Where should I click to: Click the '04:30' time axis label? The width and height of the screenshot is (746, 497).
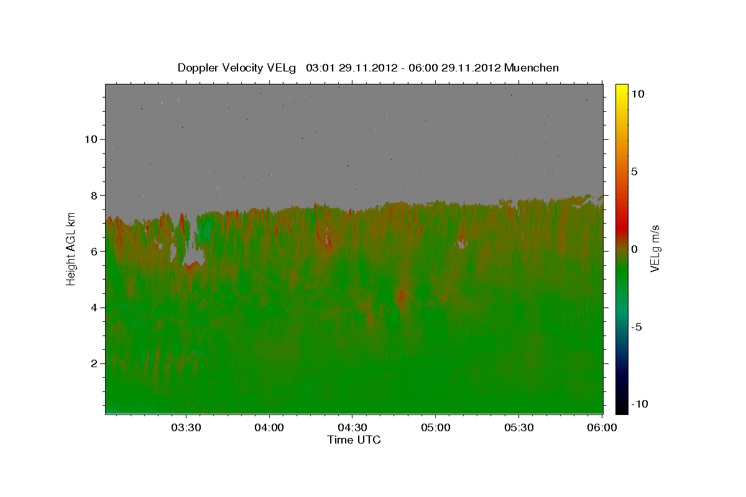(352, 428)
